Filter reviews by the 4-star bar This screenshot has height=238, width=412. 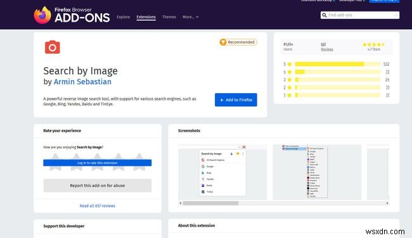(x=338, y=72)
